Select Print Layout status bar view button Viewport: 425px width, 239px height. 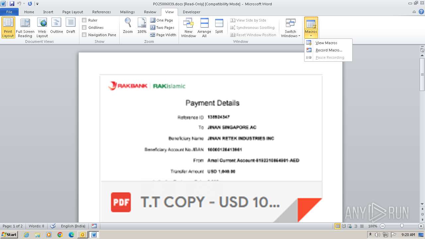click(337, 226)
